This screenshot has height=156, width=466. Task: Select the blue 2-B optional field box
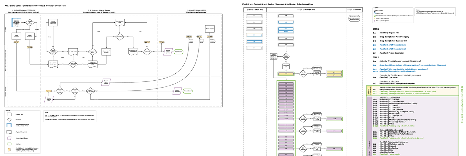click(286, 22)
